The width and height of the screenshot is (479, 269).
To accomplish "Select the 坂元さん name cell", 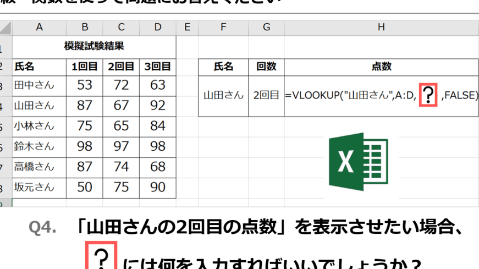I will [39, 188].
